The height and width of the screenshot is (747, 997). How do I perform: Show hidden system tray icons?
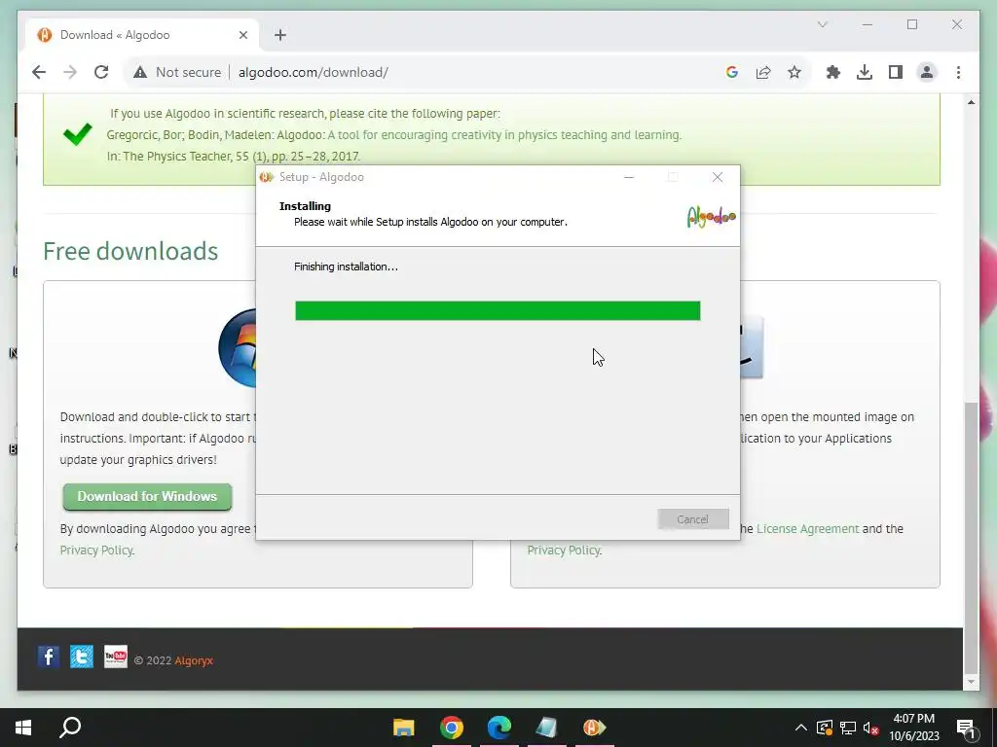click(x=801, y=728)
